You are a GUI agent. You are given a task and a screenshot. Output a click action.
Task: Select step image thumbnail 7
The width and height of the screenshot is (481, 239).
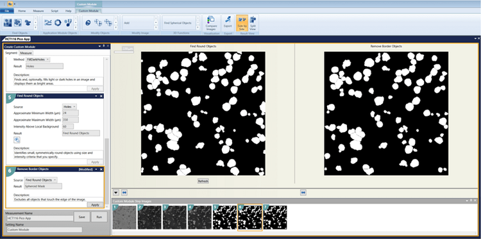point(275,217)
